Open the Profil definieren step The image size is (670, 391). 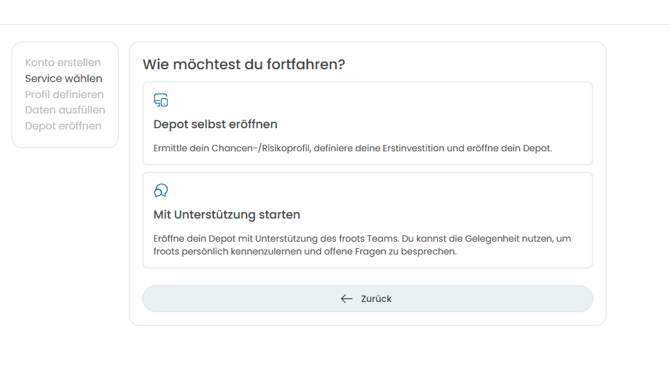pos(64,95)
